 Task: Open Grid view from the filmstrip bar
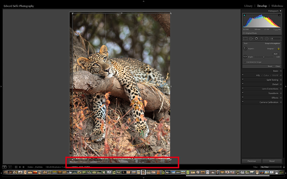pyautogui.click(x=16, y=167)
